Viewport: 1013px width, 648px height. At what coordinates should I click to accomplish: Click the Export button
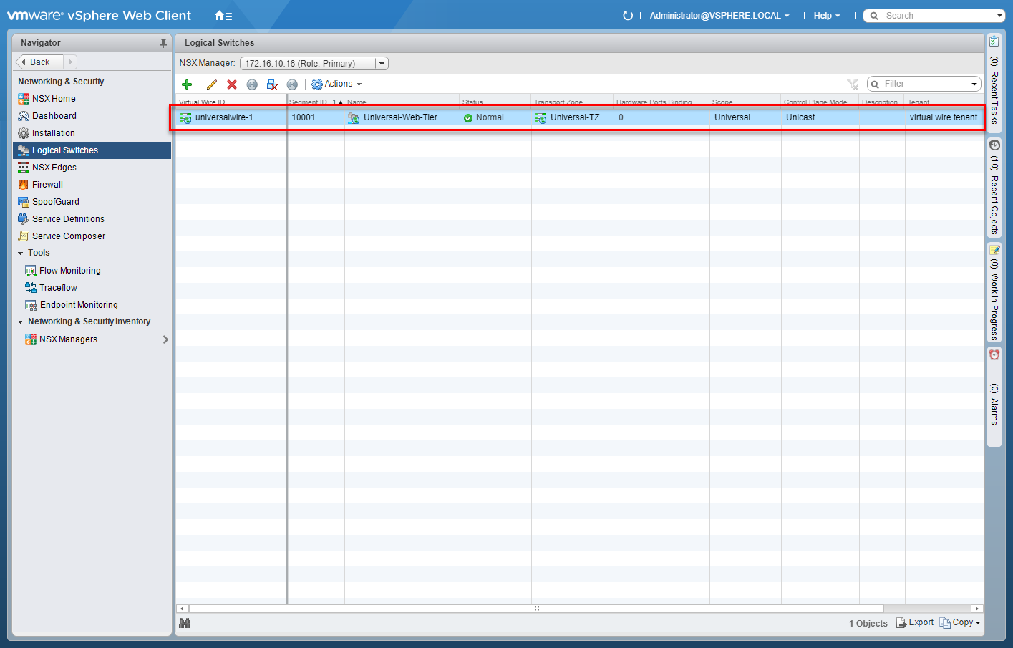(915, 623)
